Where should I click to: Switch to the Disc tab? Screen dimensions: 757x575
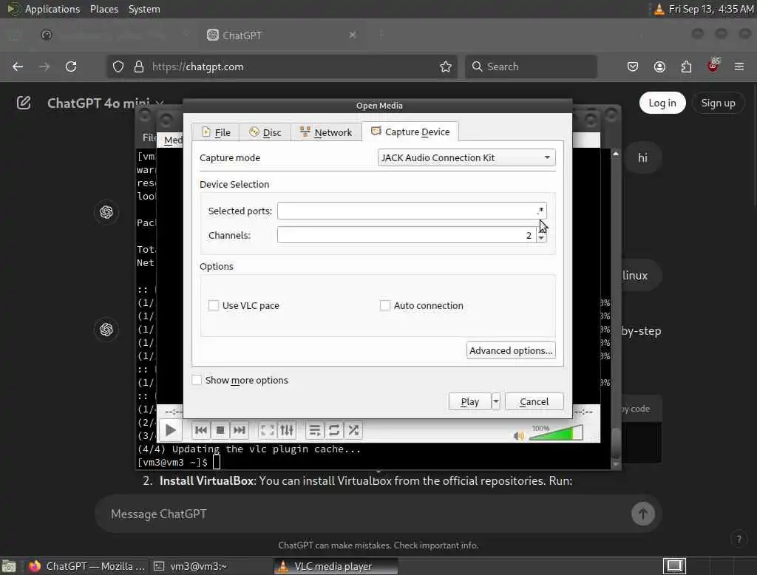pyautogui.click(x=265, y=132)
